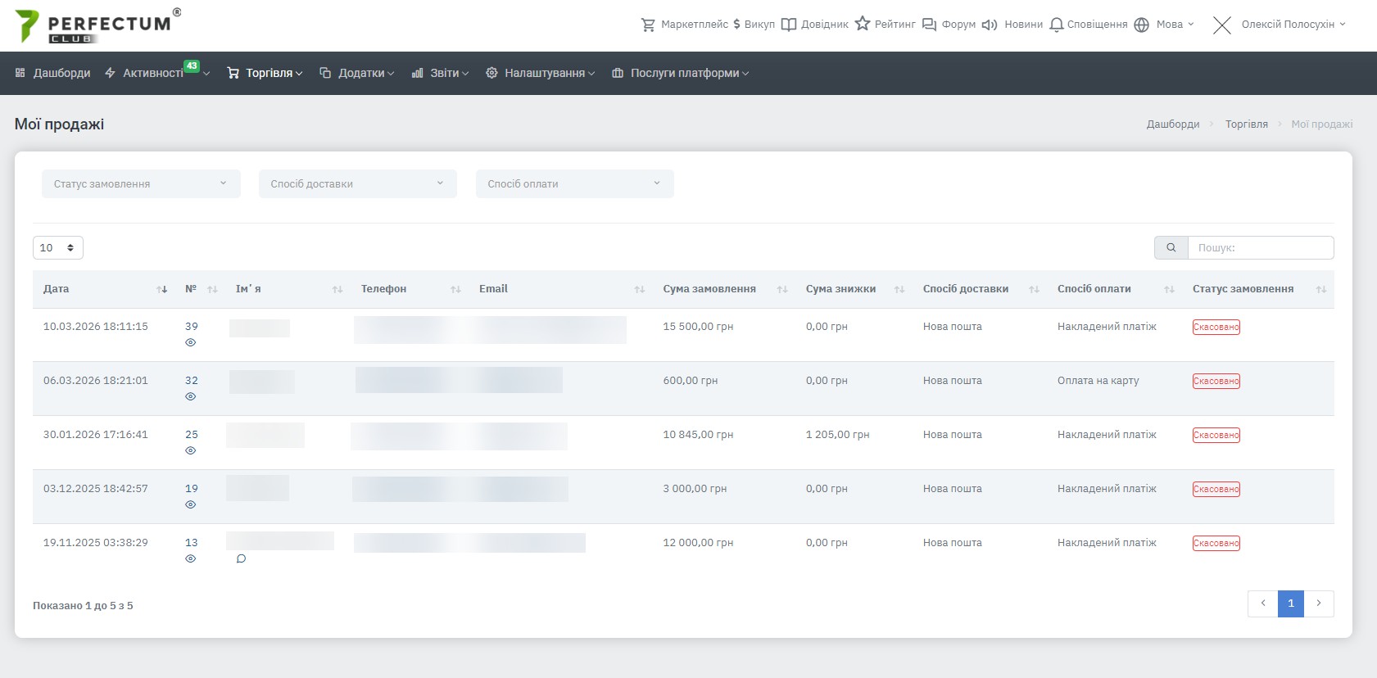Click eye icon under order 19
Viewport: 1377px width, 678px height.
click(x=190, y=505)
